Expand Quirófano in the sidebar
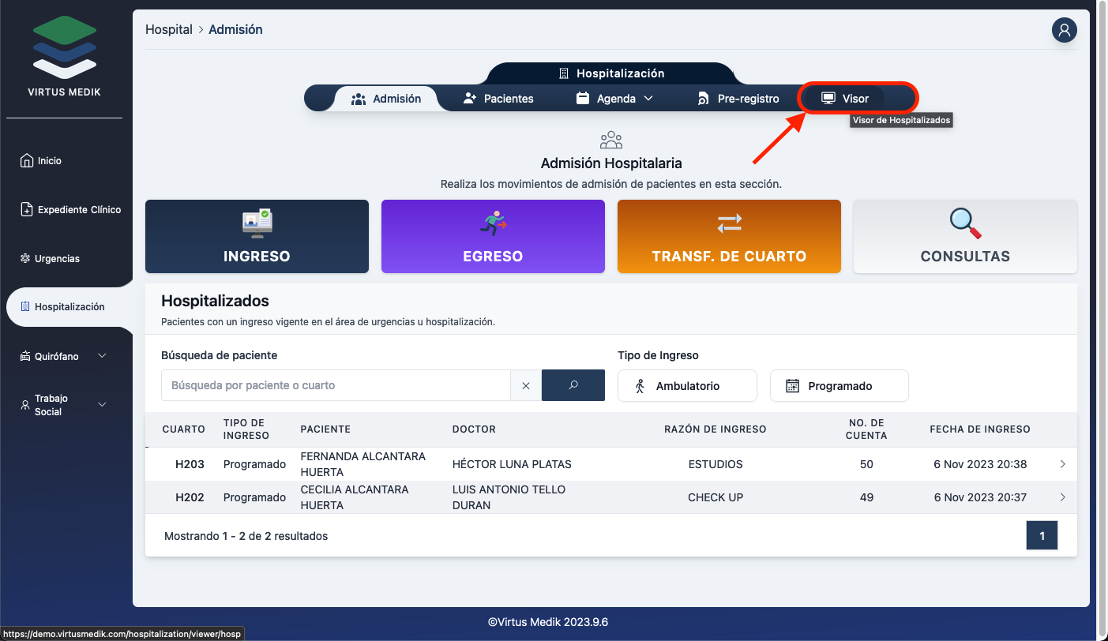Image resolution: width=1108 pixels, height=641 pixels. click(65, 356)
